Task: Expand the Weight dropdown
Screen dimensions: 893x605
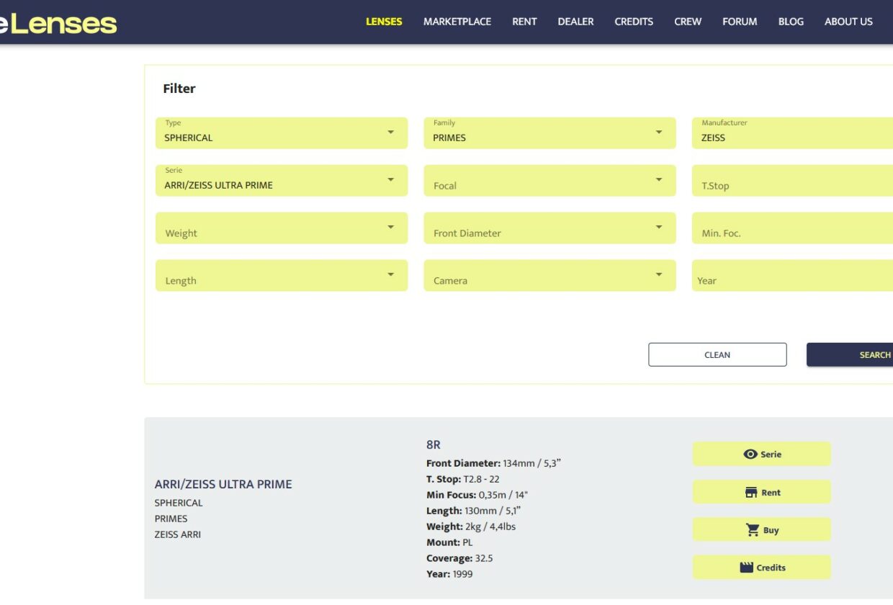Action: [x=282, y=228]
